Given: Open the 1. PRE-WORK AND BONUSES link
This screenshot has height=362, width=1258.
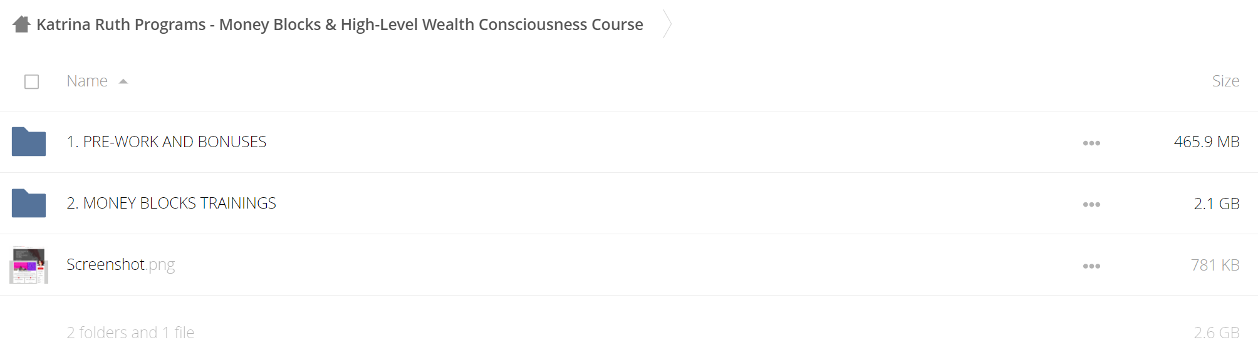Looking at the screenshot, I should (167, 142).
